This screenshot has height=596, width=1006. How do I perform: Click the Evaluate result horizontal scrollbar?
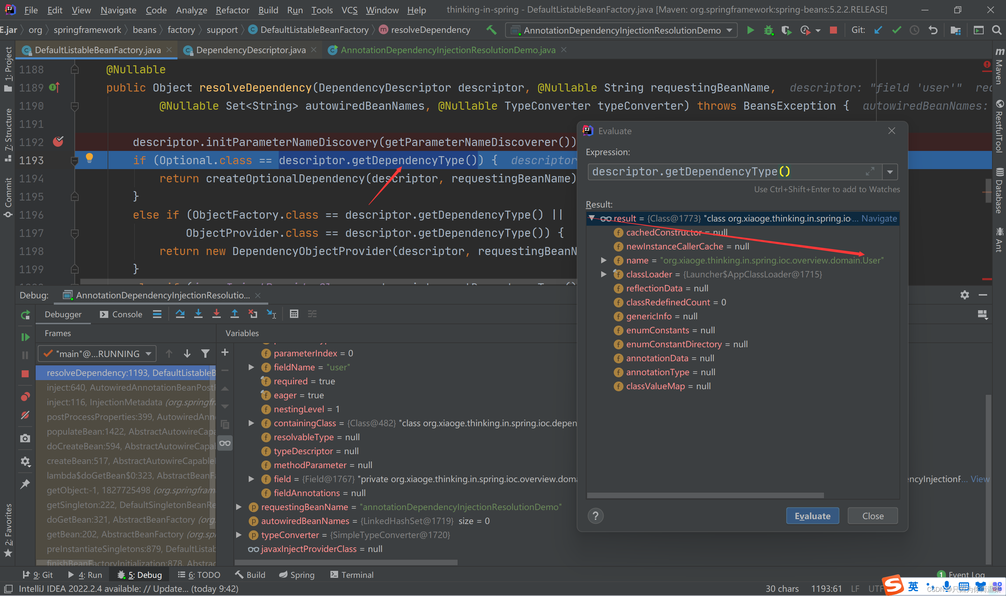[705, 496]
